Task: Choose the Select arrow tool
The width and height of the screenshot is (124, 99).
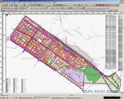Action: point(2,8)
